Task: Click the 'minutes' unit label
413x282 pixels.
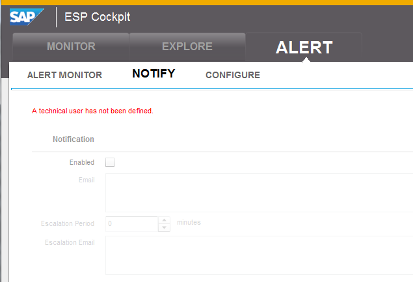Action: [189, 222]
